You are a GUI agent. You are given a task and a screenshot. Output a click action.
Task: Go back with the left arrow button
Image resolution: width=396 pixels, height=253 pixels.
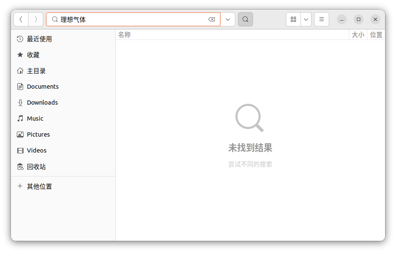(21, 19)
